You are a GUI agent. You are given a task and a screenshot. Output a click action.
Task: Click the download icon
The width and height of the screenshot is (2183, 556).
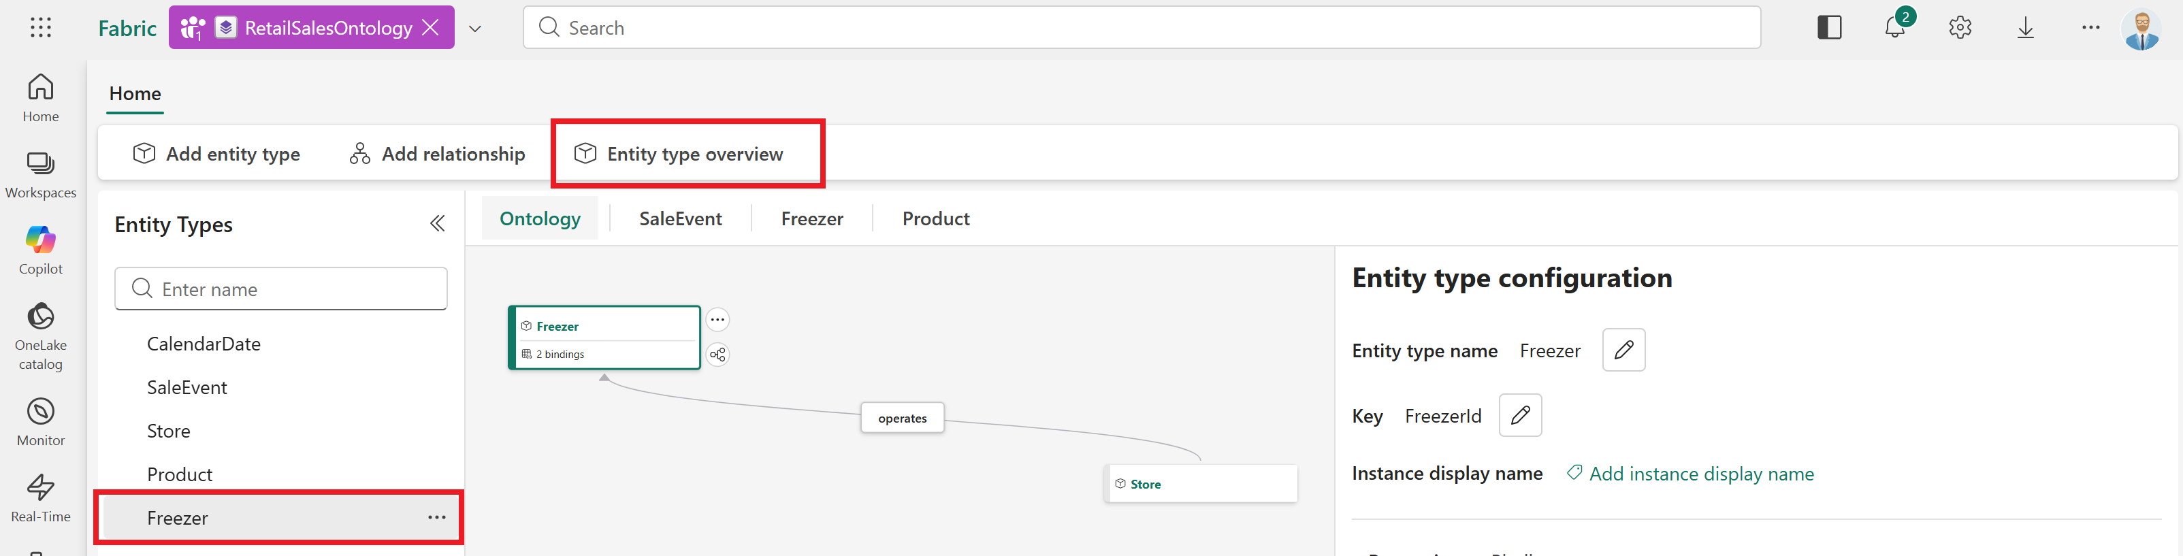2025,28
